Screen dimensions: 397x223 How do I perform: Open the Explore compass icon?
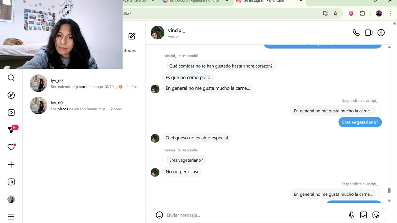(11, 95)
